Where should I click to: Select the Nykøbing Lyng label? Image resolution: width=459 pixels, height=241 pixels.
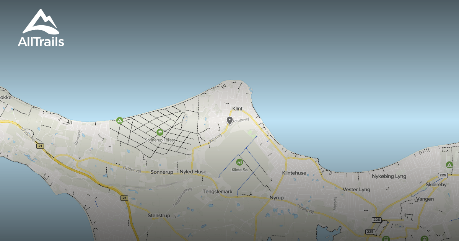(388, 176)
